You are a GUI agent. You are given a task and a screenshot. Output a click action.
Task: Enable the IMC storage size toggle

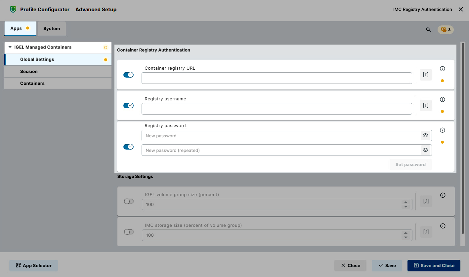129,232
